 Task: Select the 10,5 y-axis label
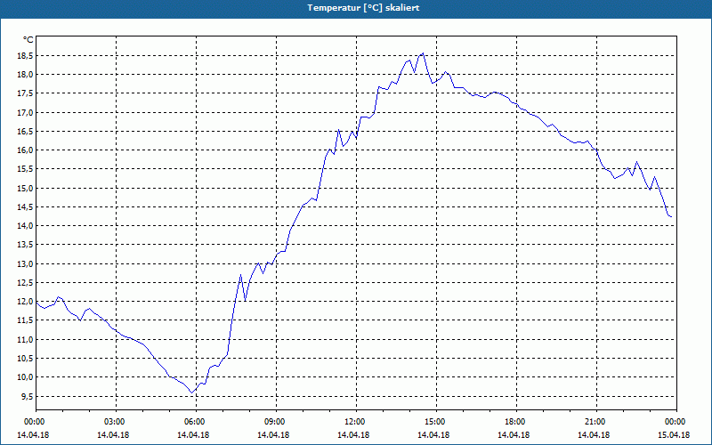pyautogui.click(x=26, y=359)
